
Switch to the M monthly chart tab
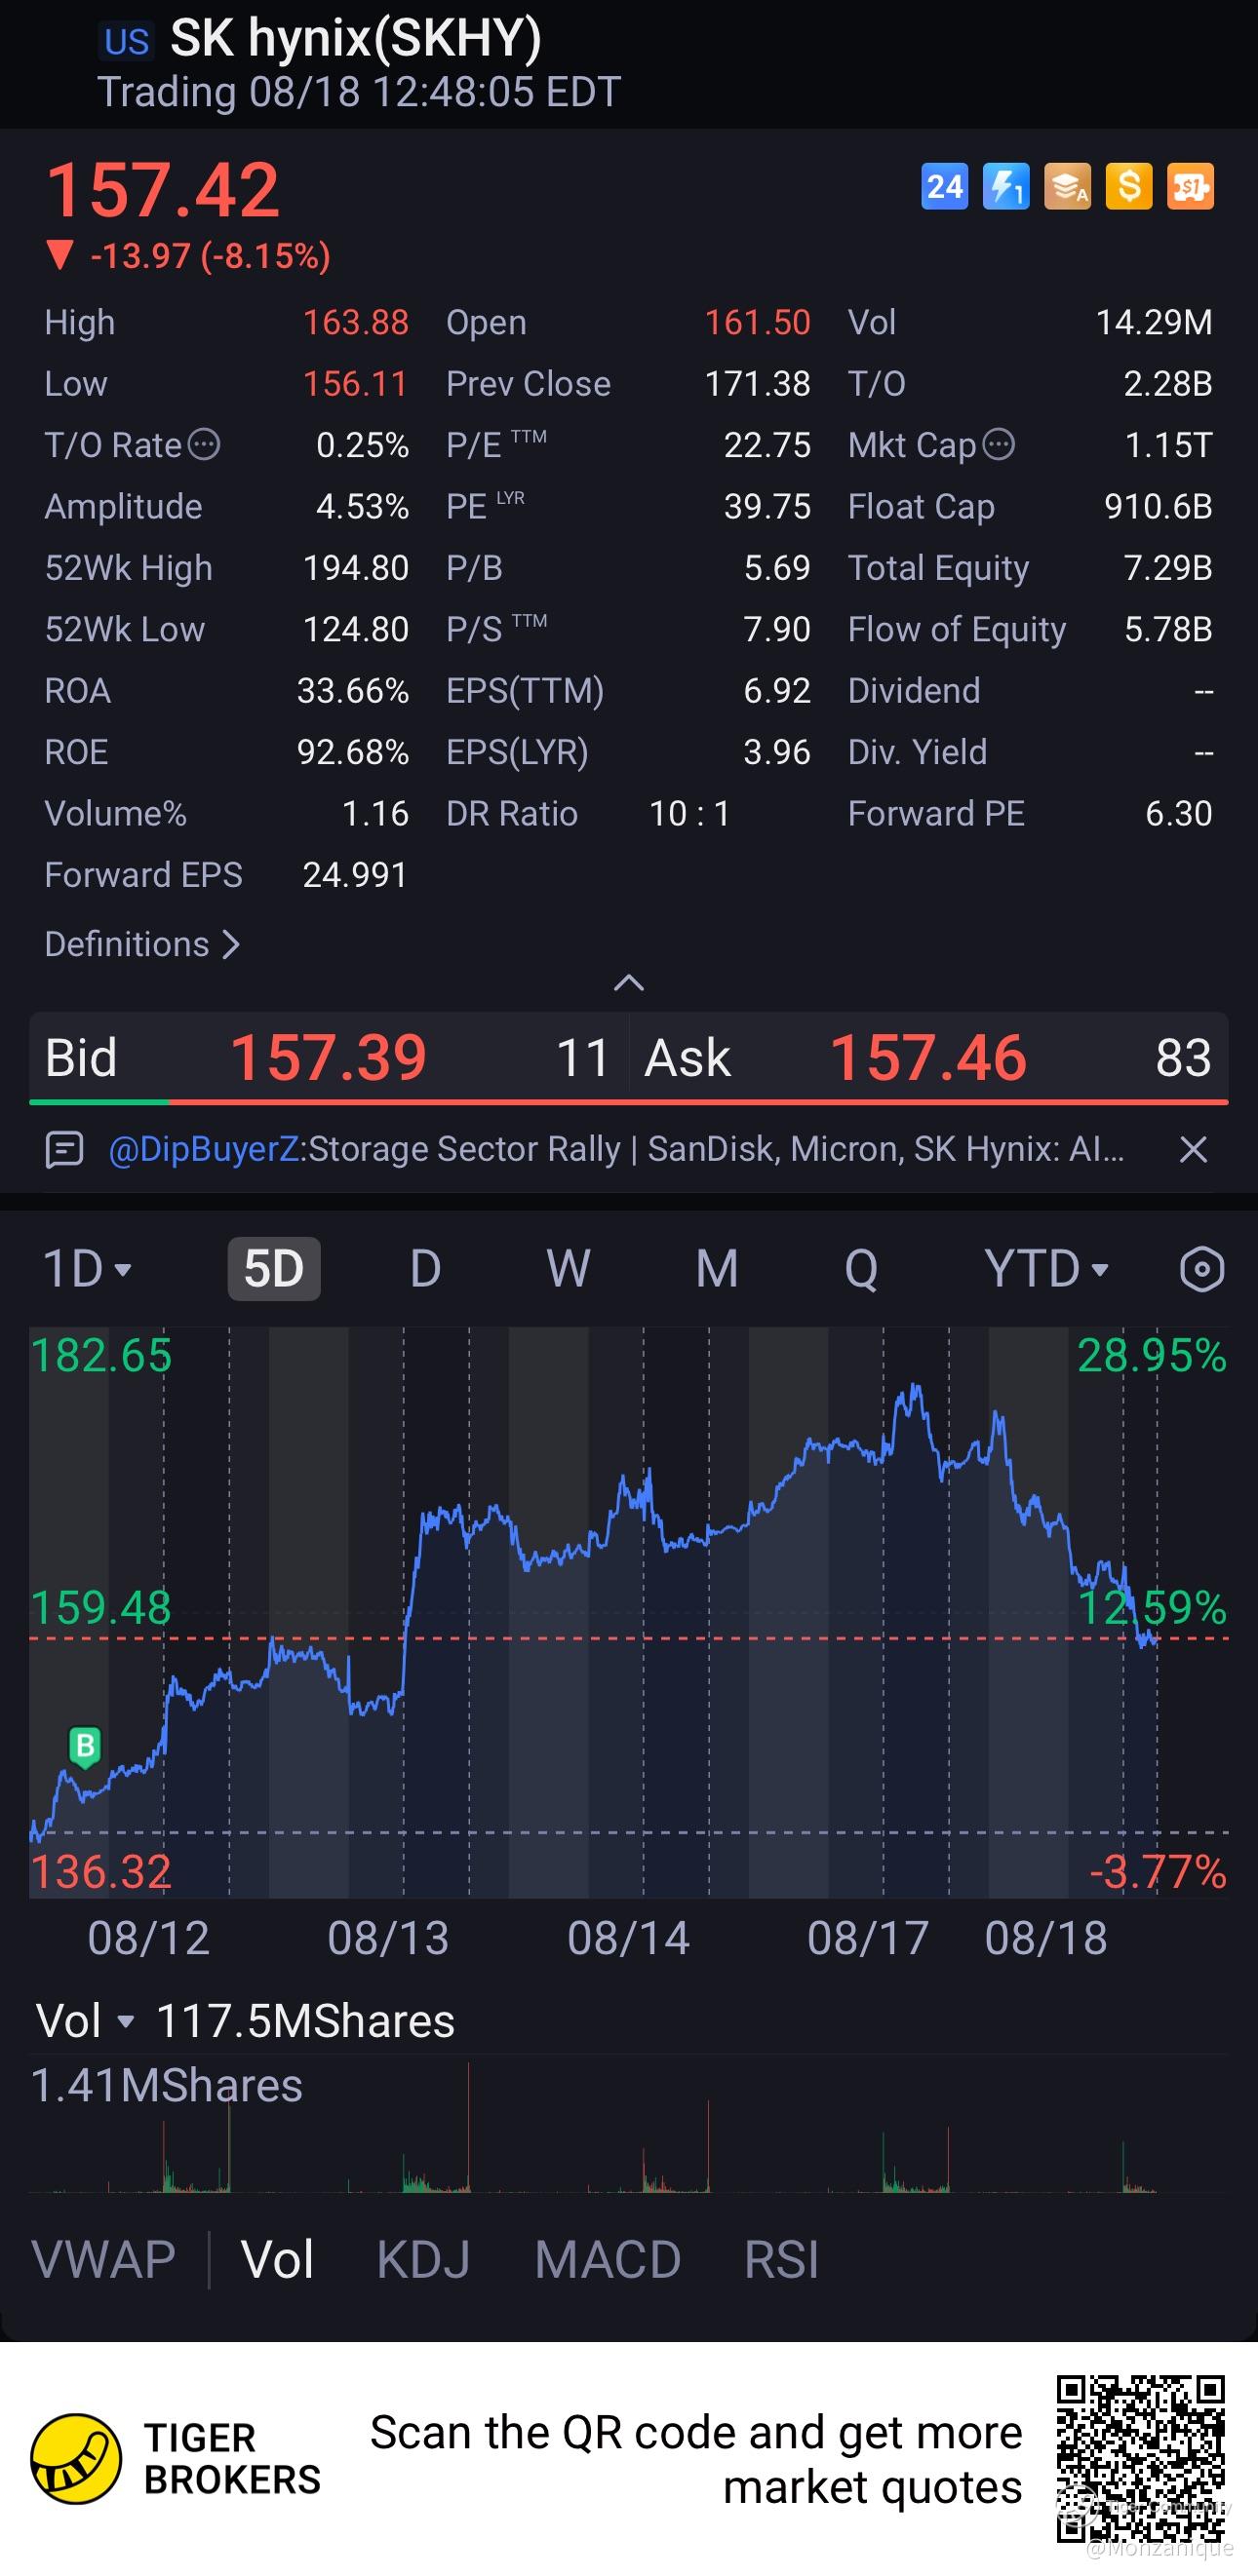(718, 1269)
